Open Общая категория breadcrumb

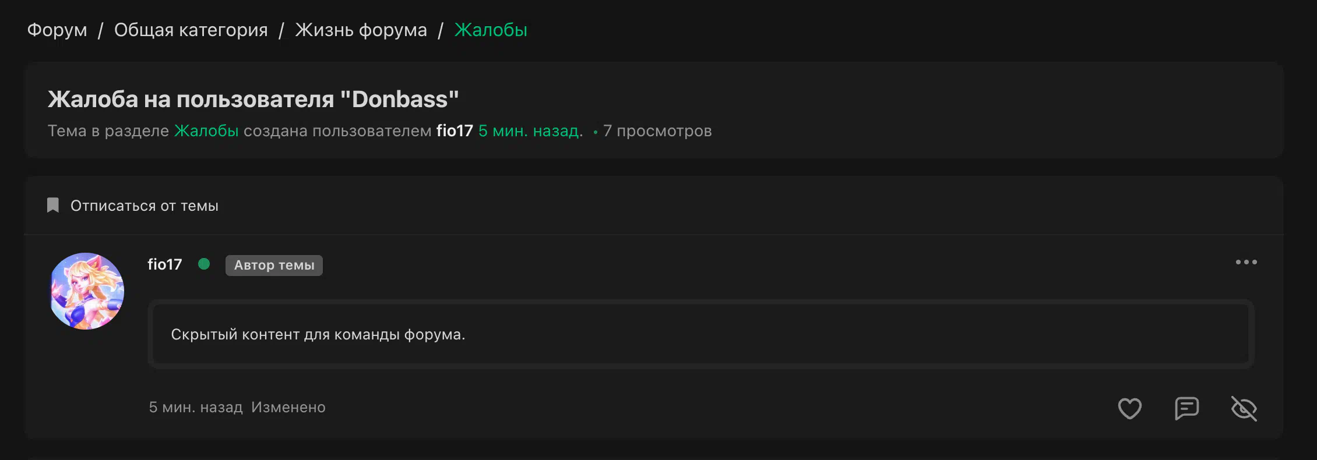(191, 30)
